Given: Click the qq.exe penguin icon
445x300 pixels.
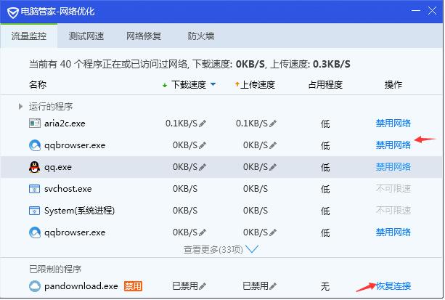Looking at the screenshot, I should click(x=34, y=167).
